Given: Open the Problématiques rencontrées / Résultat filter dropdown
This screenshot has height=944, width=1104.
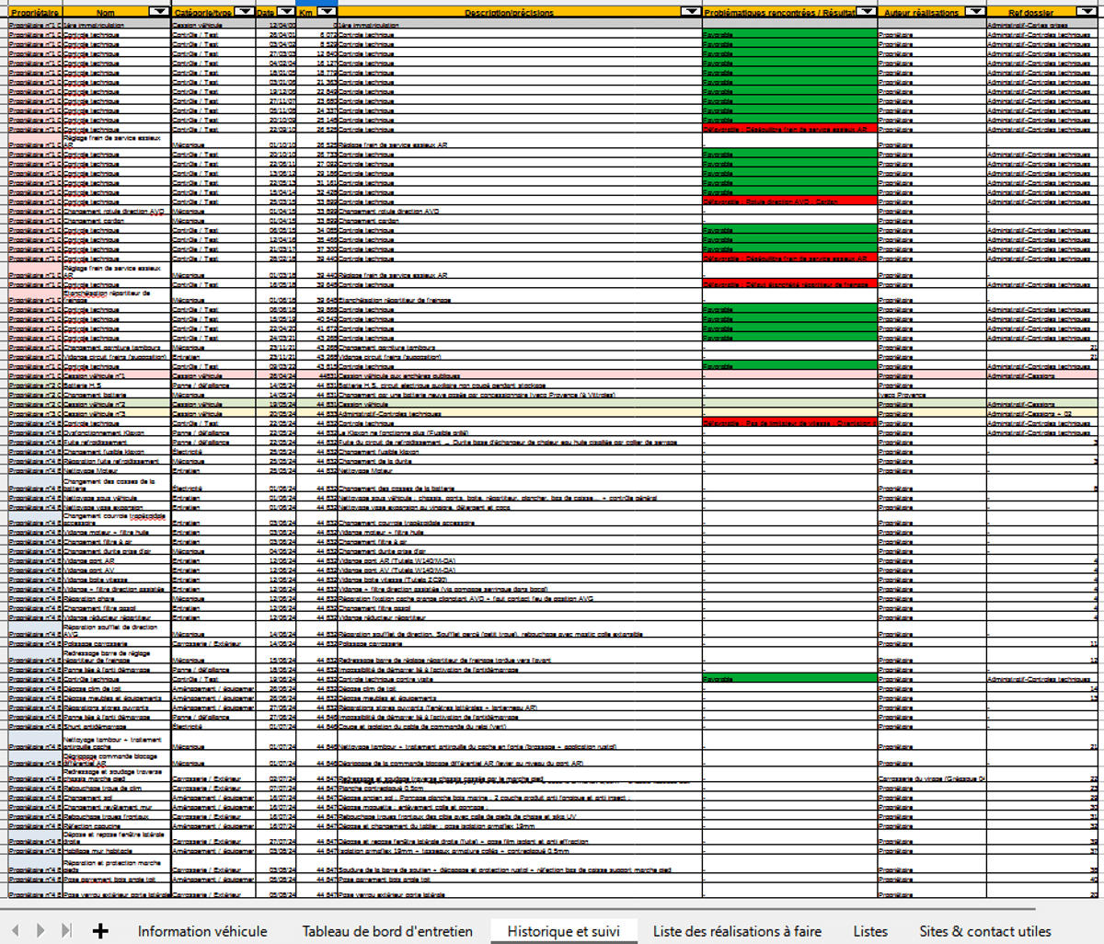Looking at the screenshot, I should pos(867,12).
